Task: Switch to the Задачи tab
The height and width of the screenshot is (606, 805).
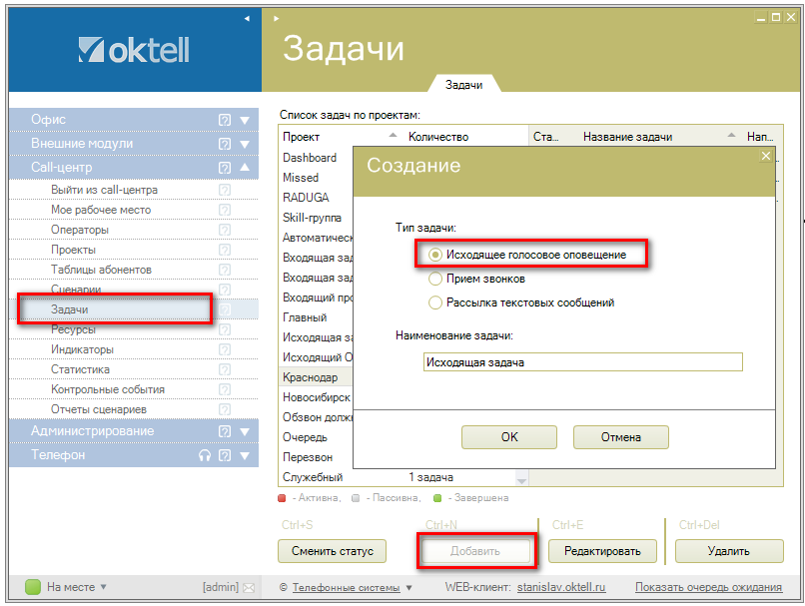Action: coord(463,85)
